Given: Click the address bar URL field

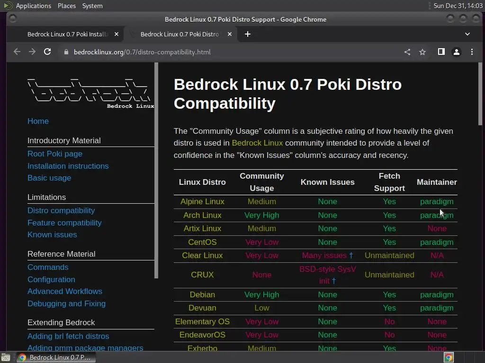Looking at the screenshot, I should [x=229, y=52].
